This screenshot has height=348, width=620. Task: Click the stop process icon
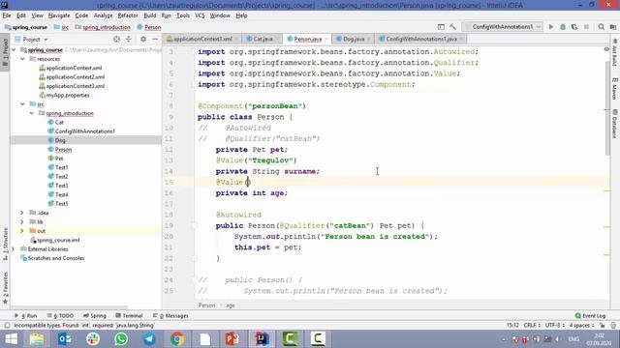(x=586, y=27)
